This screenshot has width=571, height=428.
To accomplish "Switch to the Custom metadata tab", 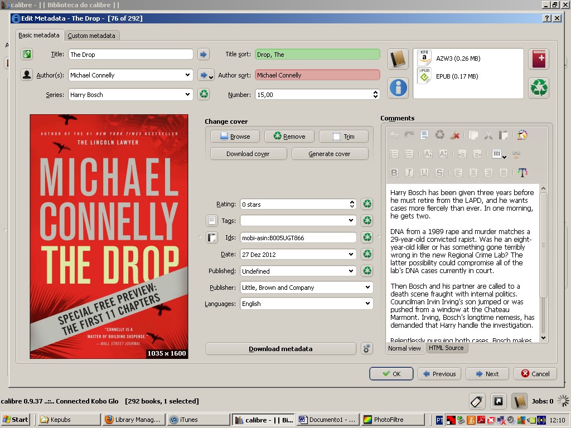I will [91, 36].
